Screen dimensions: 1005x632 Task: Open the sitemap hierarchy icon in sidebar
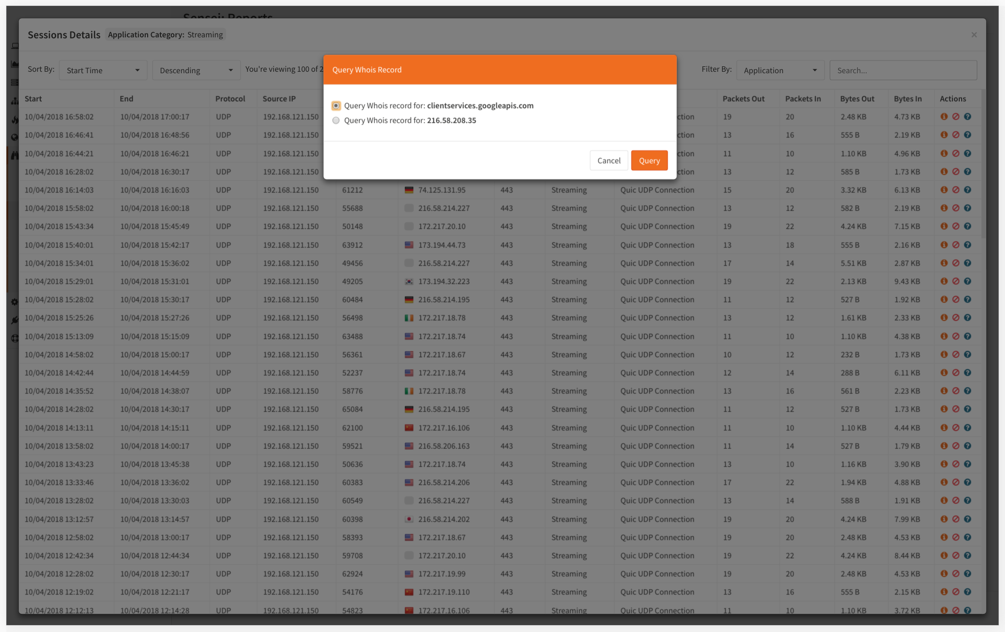tap(15, 100)
